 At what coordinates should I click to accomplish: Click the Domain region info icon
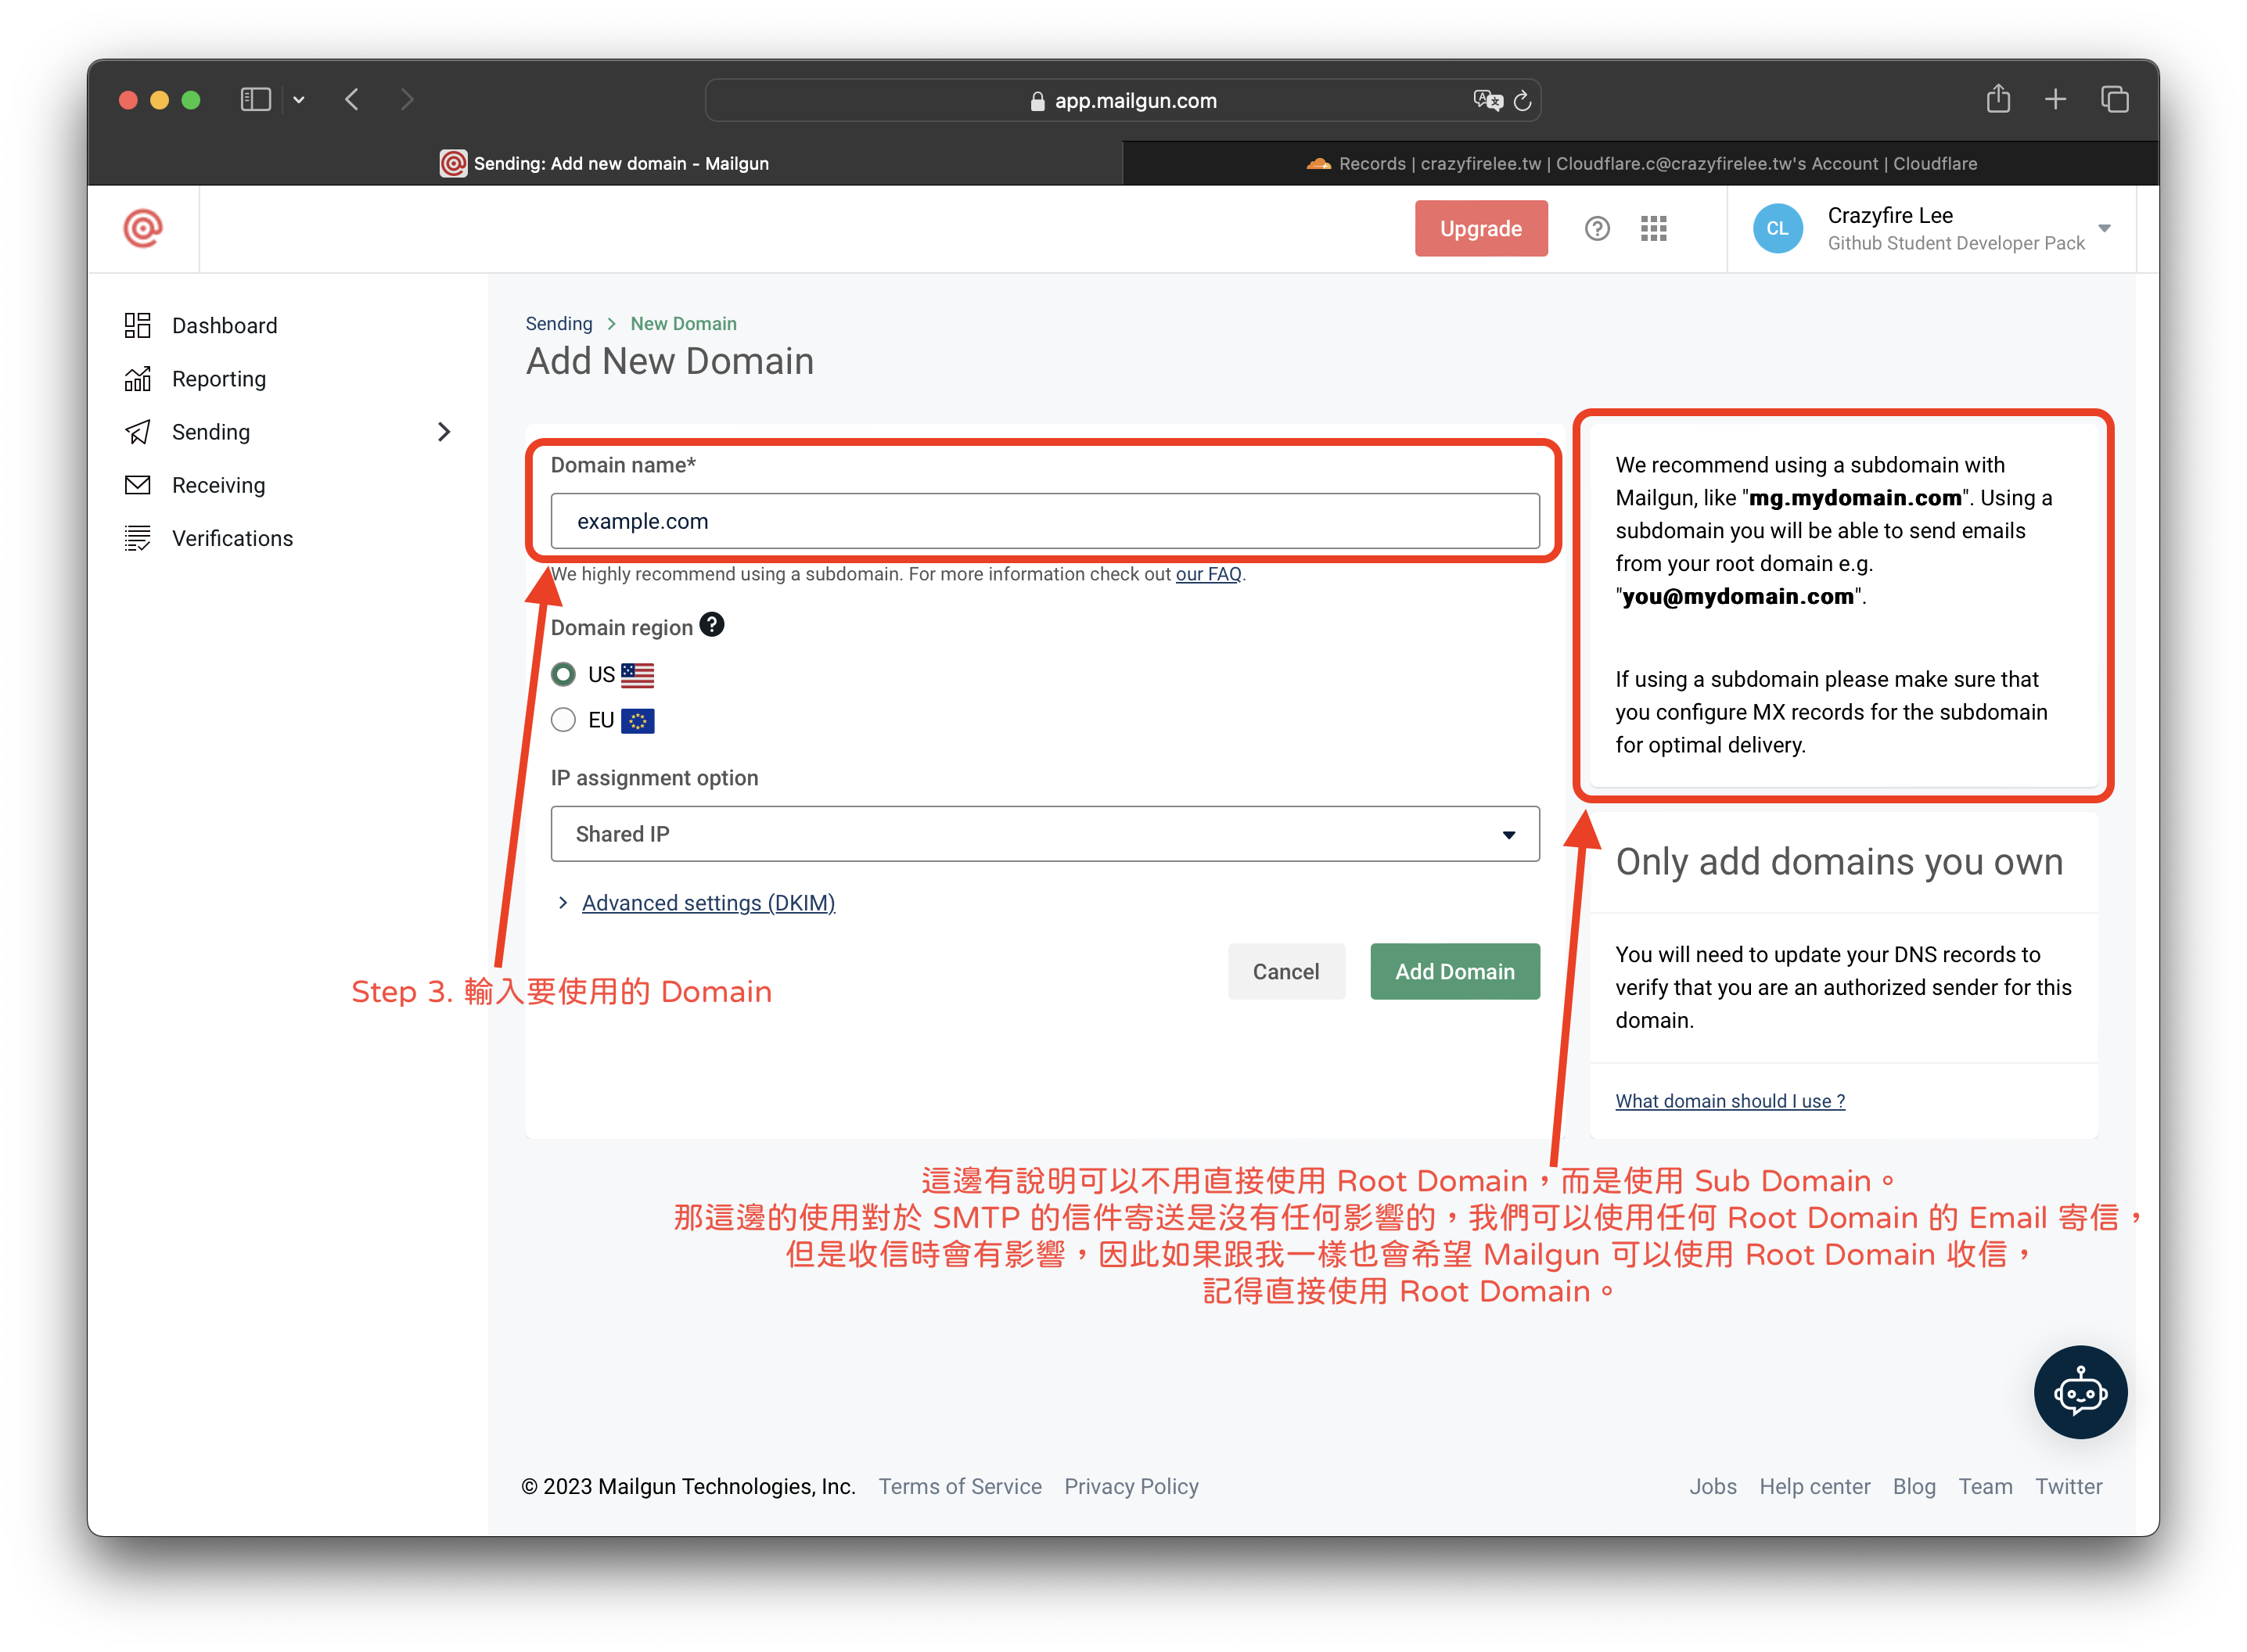coord(712,625)
